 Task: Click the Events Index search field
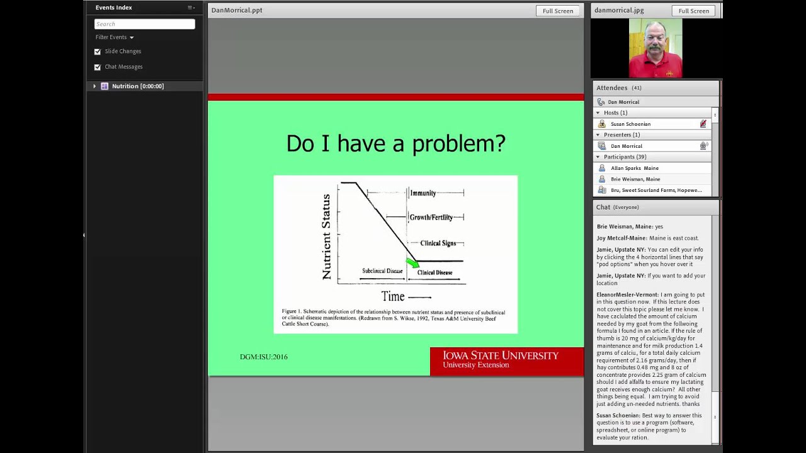(144, 24)
